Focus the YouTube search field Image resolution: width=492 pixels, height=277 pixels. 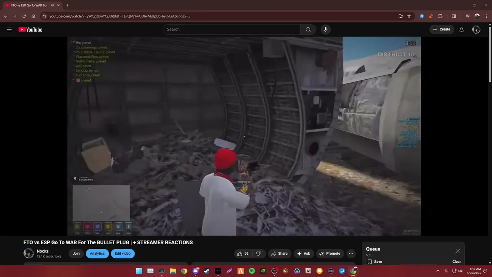point(232,30)
